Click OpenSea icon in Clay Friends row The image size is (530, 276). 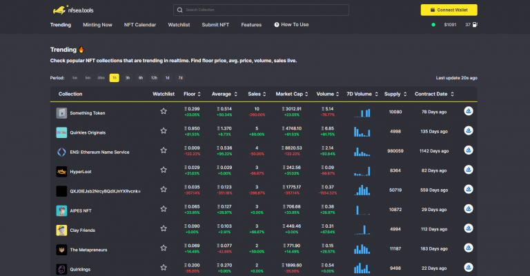[469, 230]
